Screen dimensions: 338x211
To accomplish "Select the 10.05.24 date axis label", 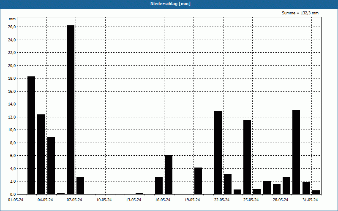I will (x=104, y=200).
